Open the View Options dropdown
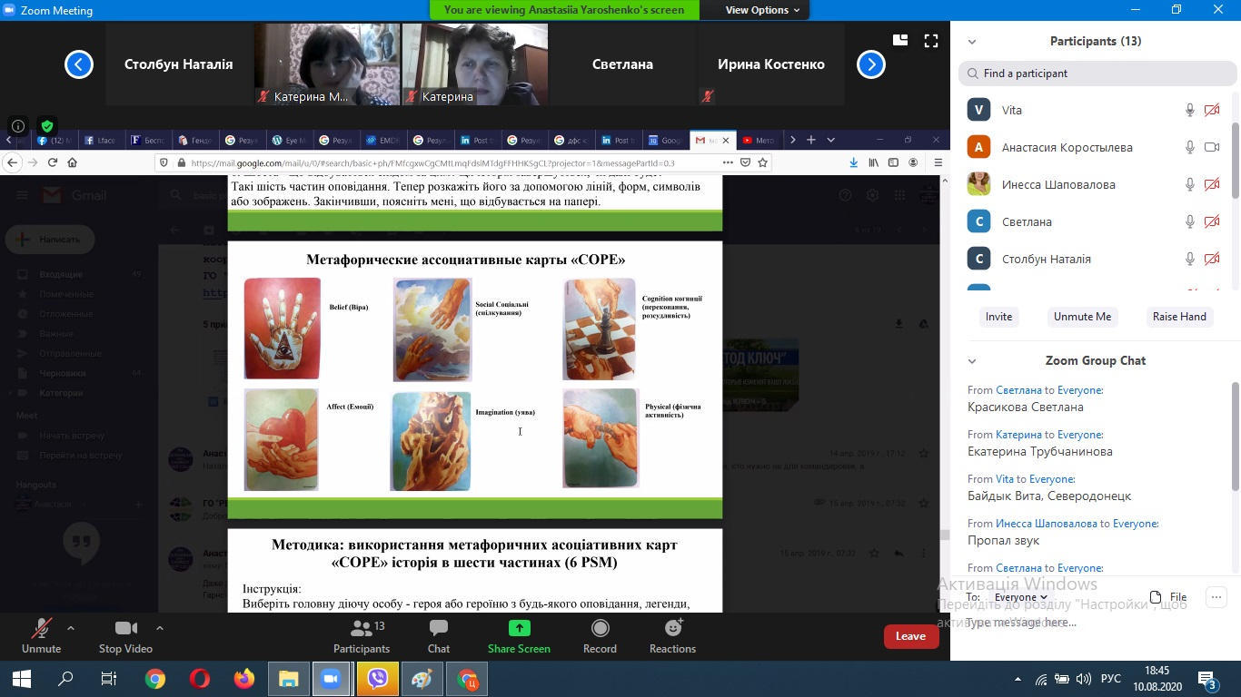 tap(762, 10)
